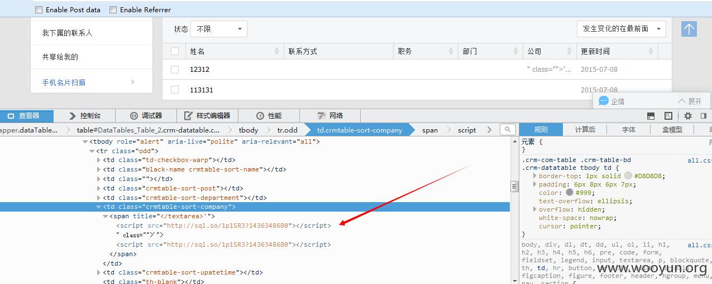Sort by 姓名 column arrows
712x284 pixels.
[276, 51]
